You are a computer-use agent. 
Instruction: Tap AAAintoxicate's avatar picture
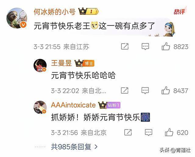pyautogui.click(x=40, y=107)
